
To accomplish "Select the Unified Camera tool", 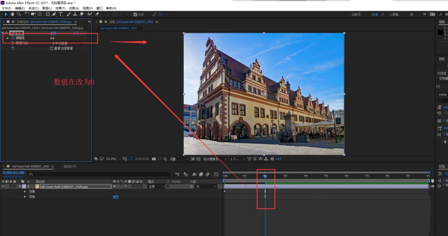I will pyautogui.click(x=33, y=14).
